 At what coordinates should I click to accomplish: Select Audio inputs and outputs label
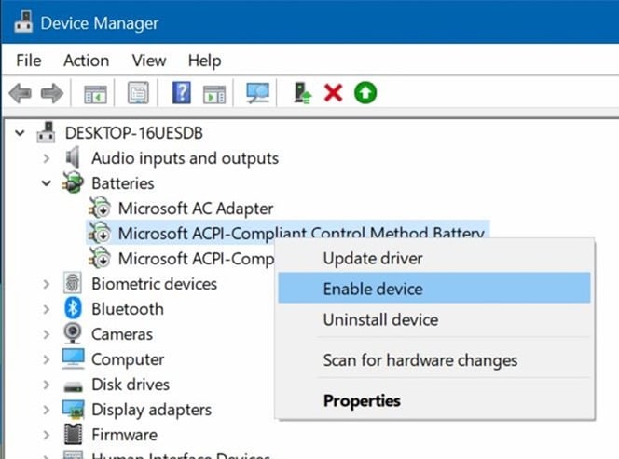(x=185, y=158)
